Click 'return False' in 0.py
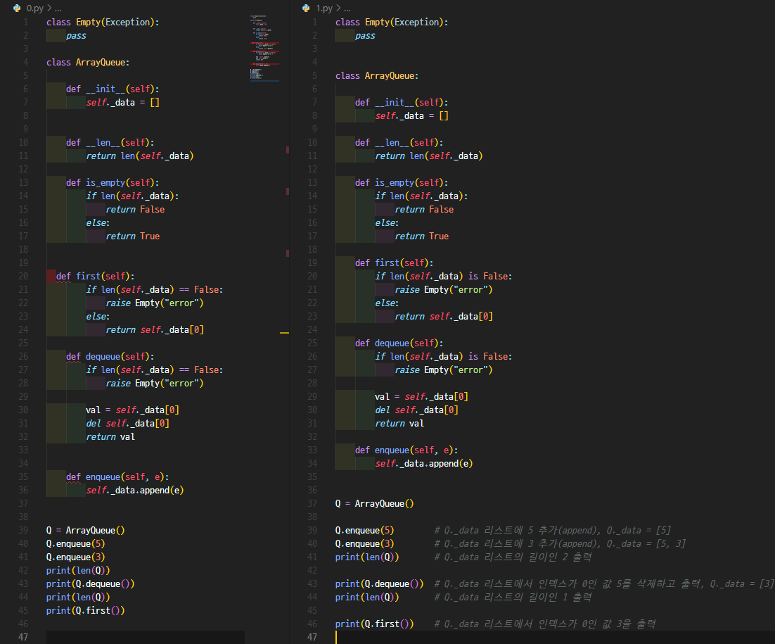Image resolution: width=775 pixels, height=644 pixels. tap(135, 209)
